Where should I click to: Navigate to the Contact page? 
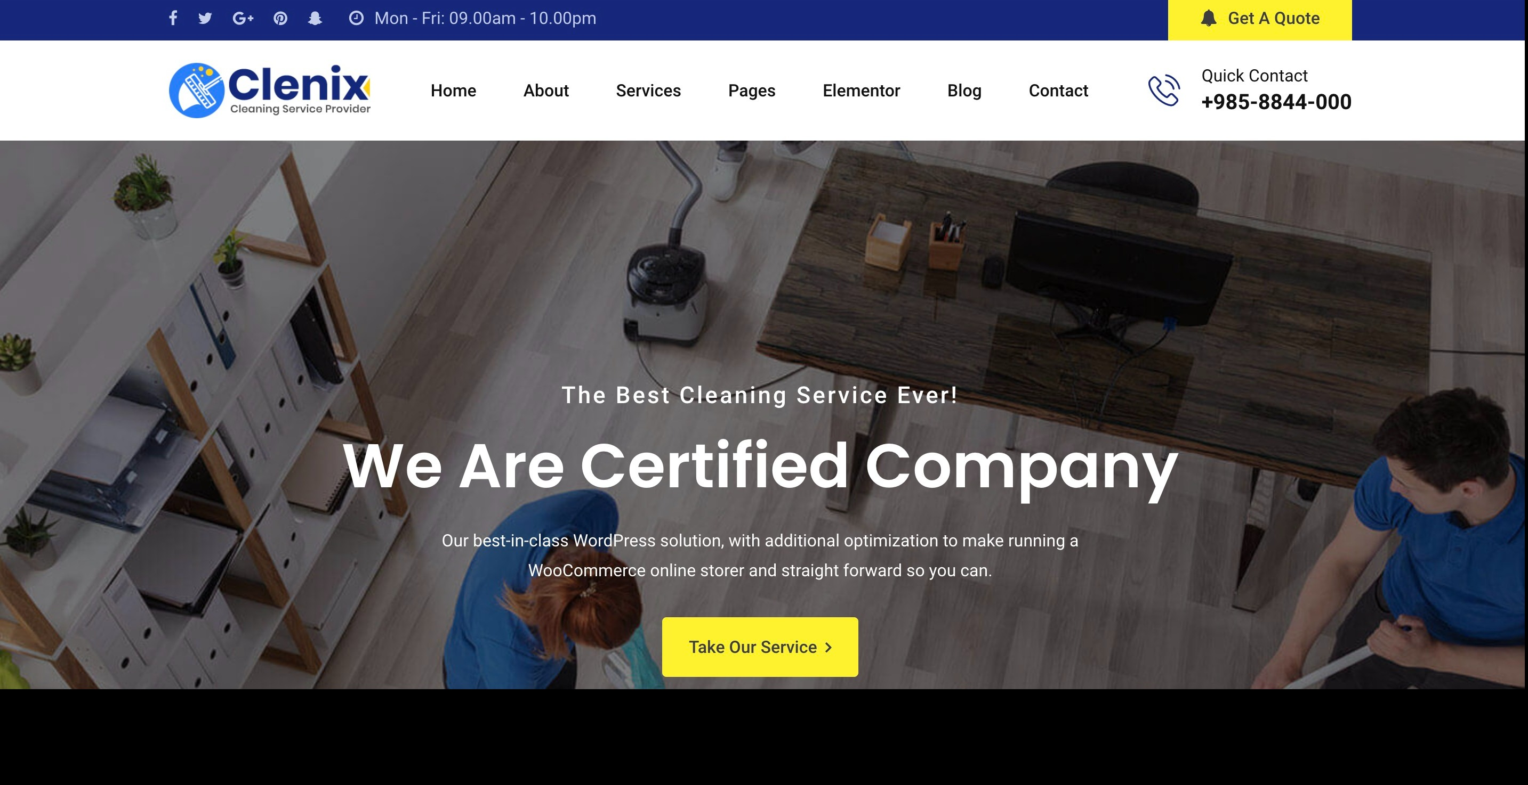pyautogui.click(x=1058, y=91)
